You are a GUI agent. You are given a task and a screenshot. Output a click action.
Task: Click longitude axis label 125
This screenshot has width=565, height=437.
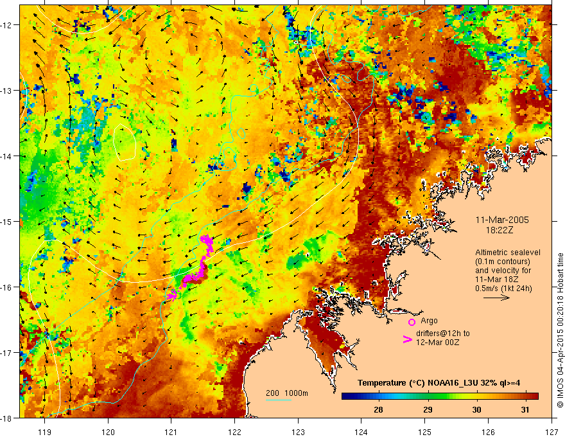coord(425,432)
